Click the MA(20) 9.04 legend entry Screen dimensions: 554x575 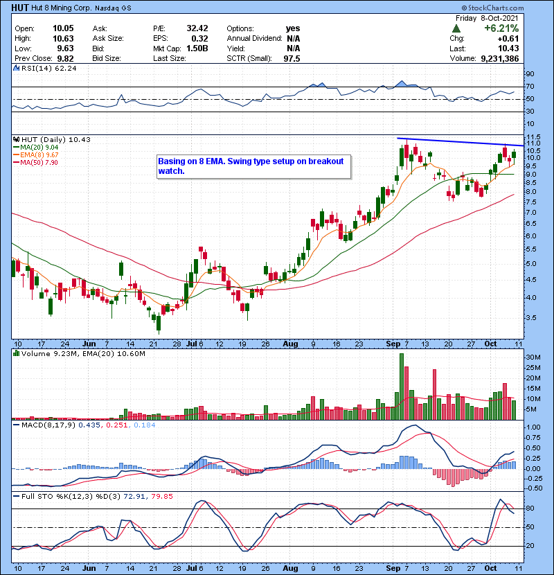39,148
